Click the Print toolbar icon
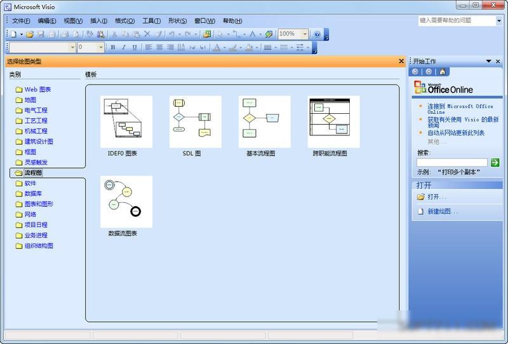The width and height of the screenshot is (508, 344). coord(65,34)
